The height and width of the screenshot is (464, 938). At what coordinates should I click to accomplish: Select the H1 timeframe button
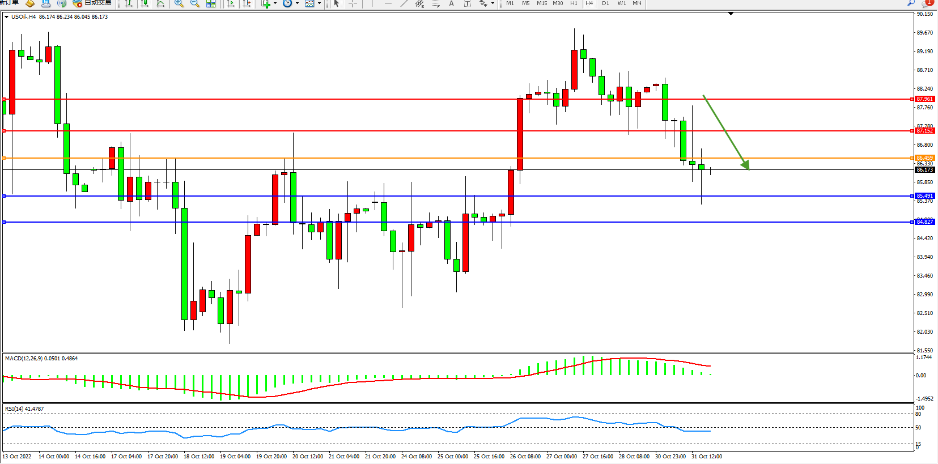574,3
